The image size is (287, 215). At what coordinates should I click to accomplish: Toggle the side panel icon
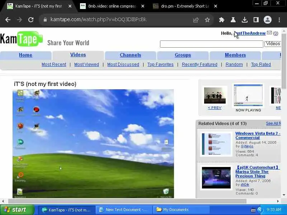pos(256,20)
